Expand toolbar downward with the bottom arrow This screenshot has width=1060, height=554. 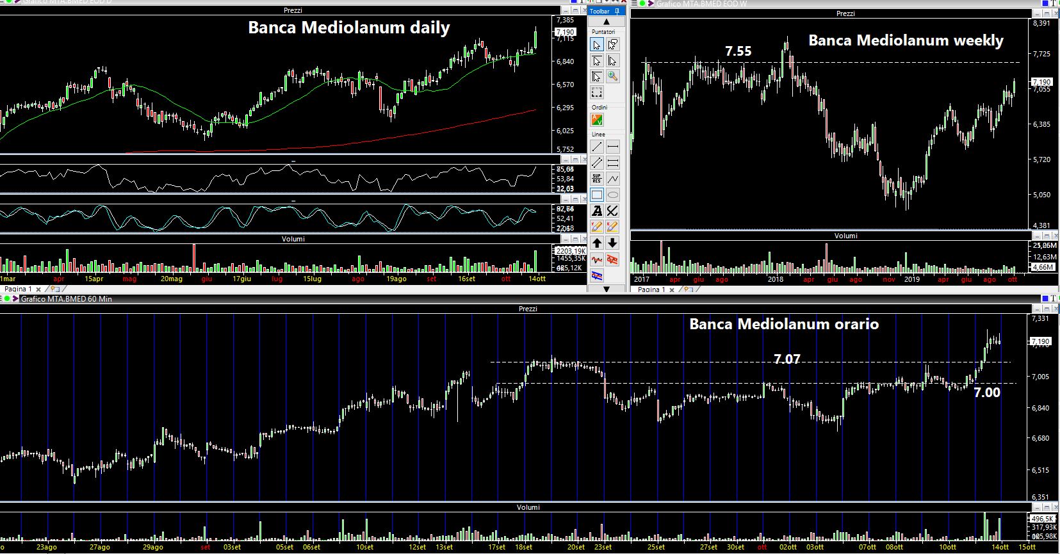606,289
